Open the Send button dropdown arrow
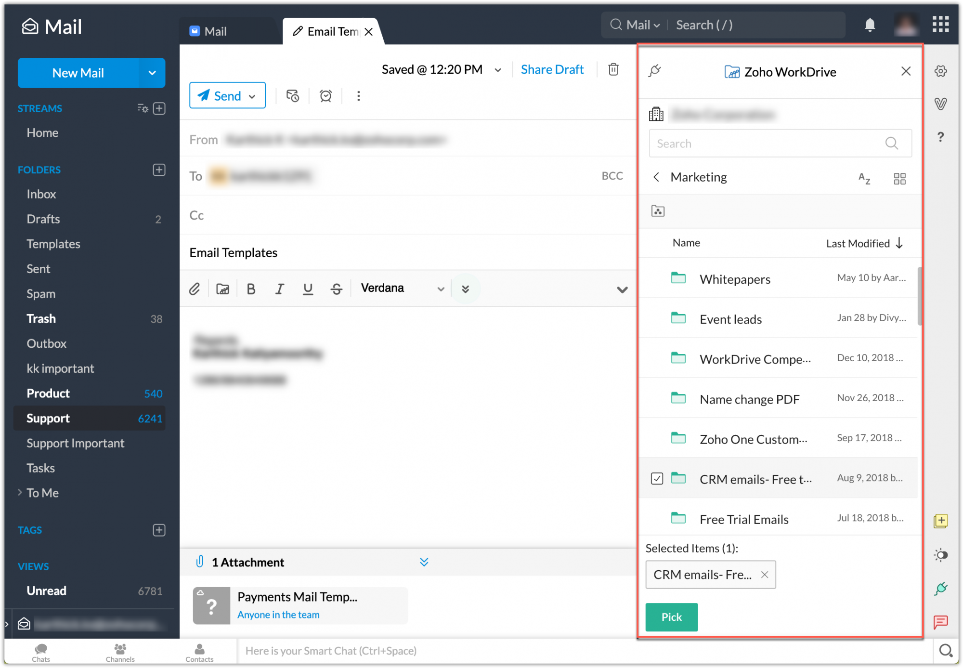Image resolution: width=963 pixels, height=668 pixels. click(x=252, y=95)
